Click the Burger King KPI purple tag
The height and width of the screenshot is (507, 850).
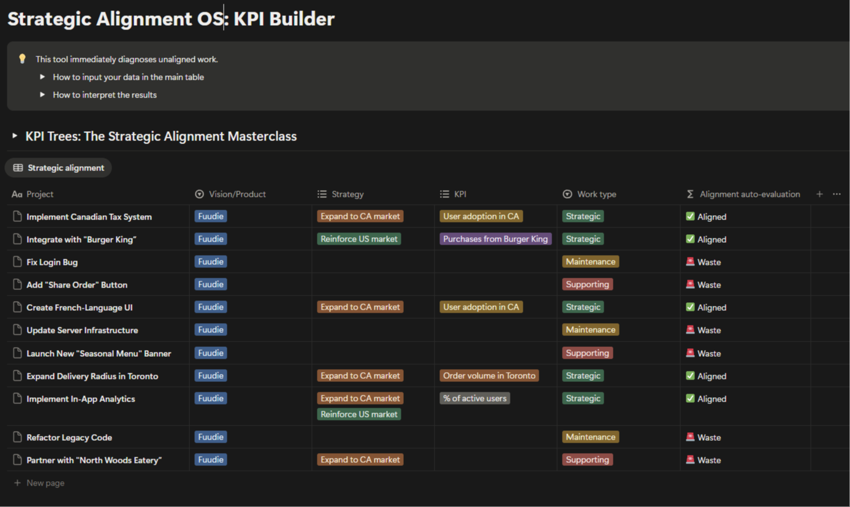click(x=495, y=239)
